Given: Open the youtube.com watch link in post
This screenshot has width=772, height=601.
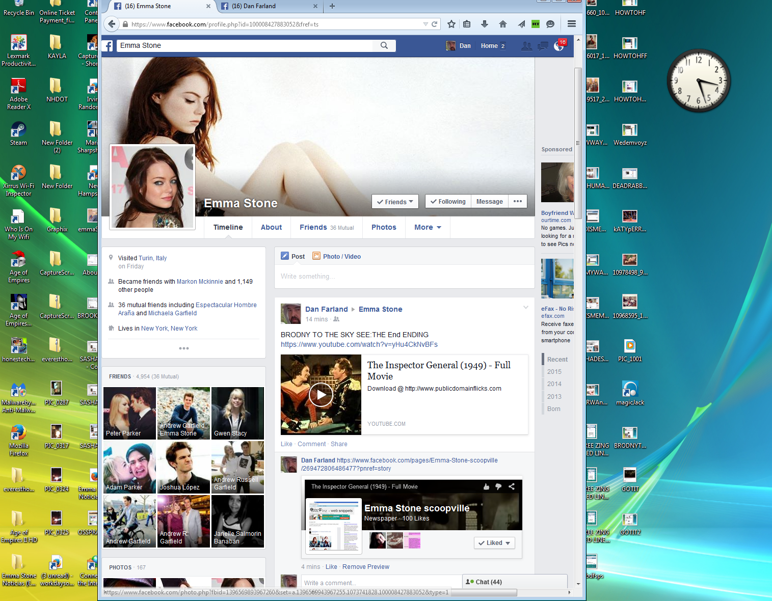Looking at the screenshot, I should coord(359,344).
